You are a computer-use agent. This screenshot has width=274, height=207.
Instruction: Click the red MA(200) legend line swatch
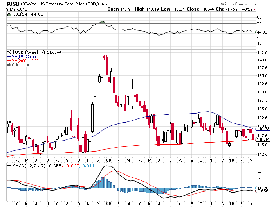(x=9, y=61)
